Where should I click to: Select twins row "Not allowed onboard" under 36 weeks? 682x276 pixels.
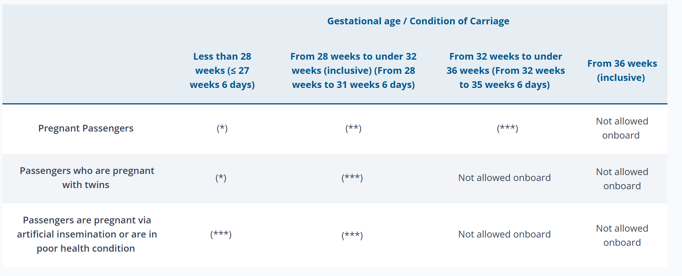[x=622, y=179]
